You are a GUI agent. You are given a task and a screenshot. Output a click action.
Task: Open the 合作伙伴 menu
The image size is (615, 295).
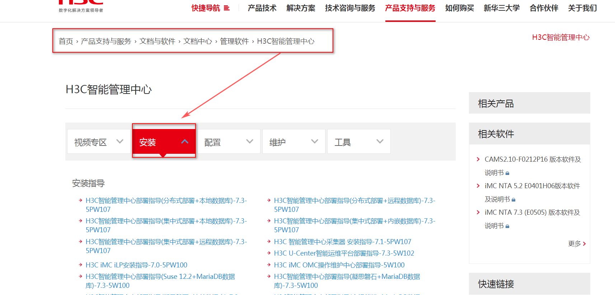pyautogui.click(x=544, y=8)
